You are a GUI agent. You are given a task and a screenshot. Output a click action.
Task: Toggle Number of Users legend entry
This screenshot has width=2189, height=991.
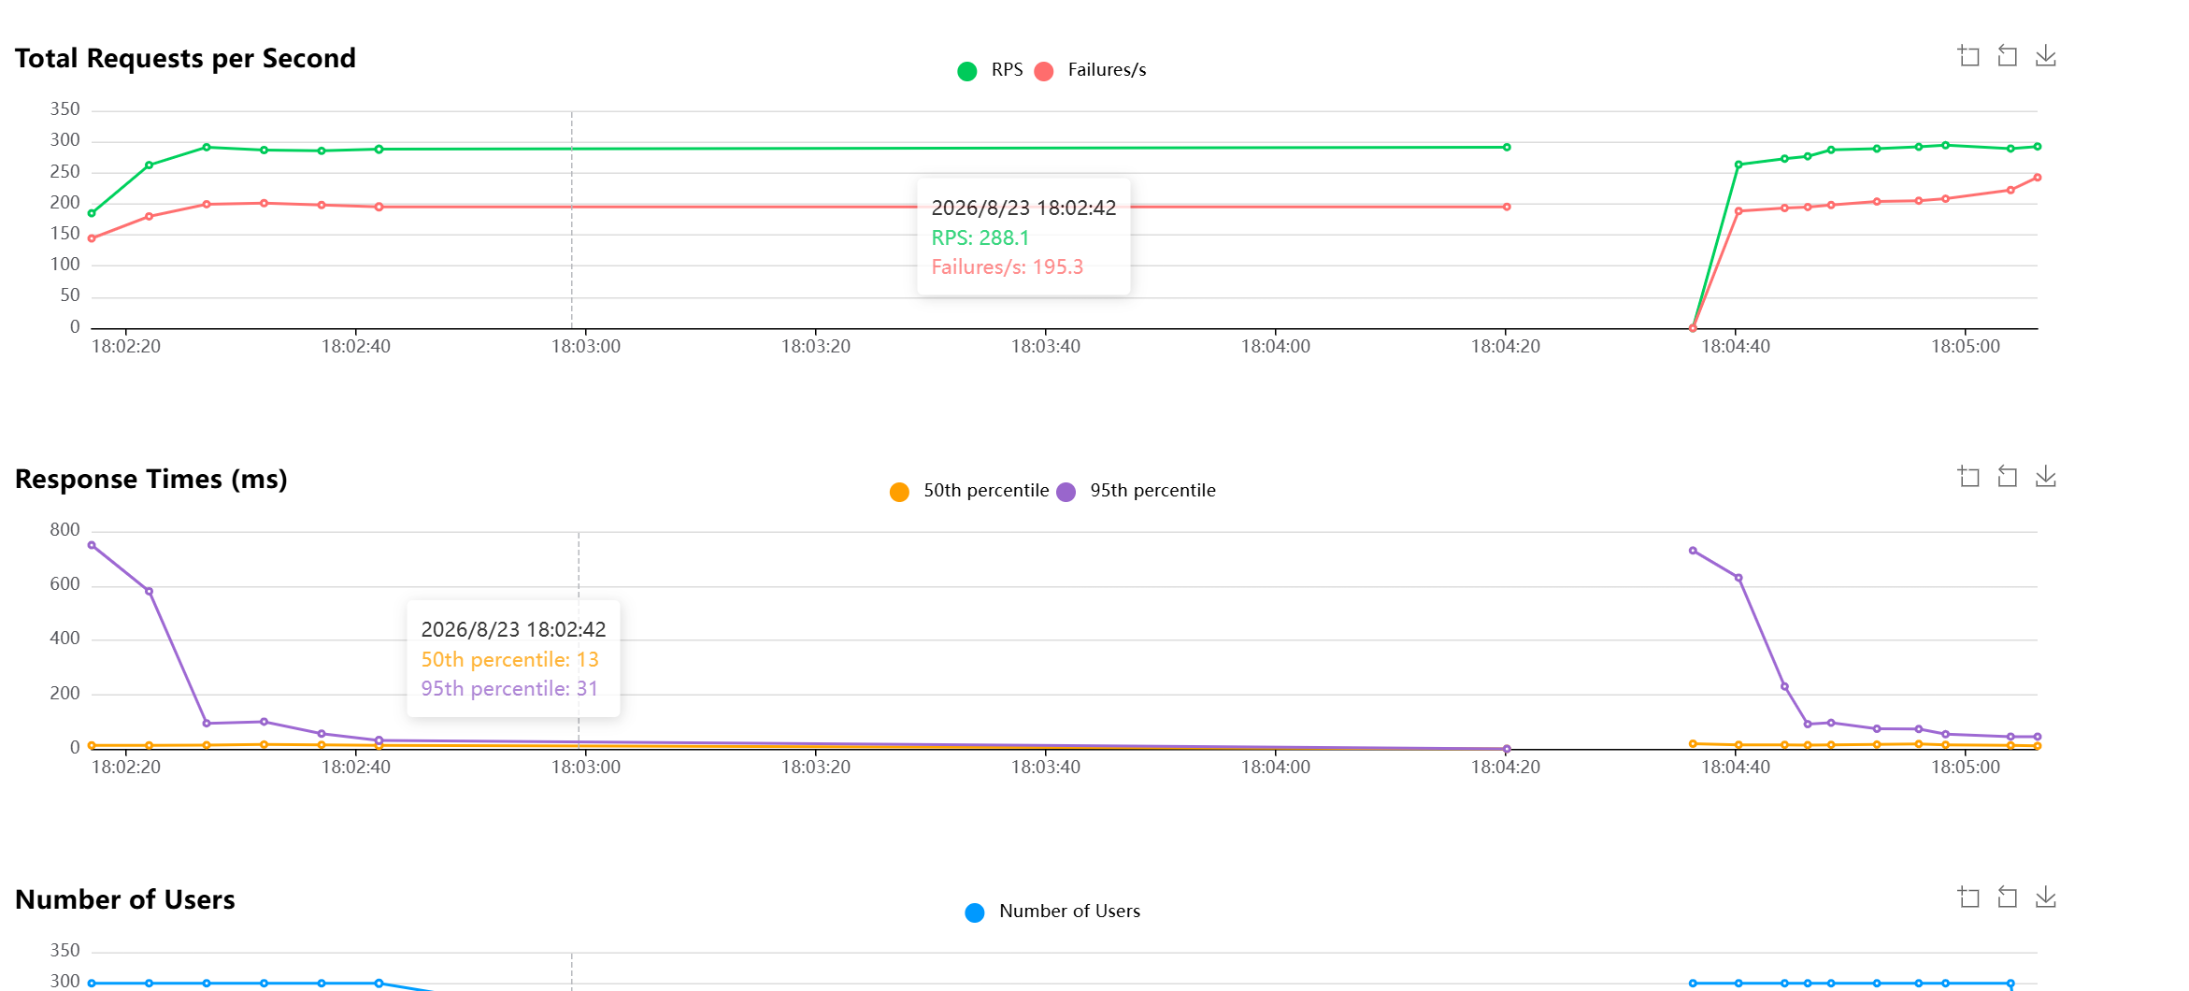[1052, 912]
